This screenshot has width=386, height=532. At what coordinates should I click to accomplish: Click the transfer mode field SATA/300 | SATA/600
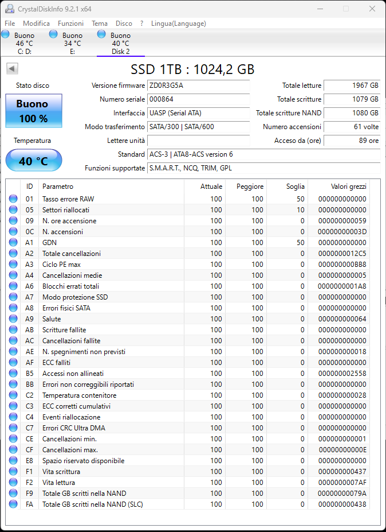pyautogui.click(x=198, y=127)
